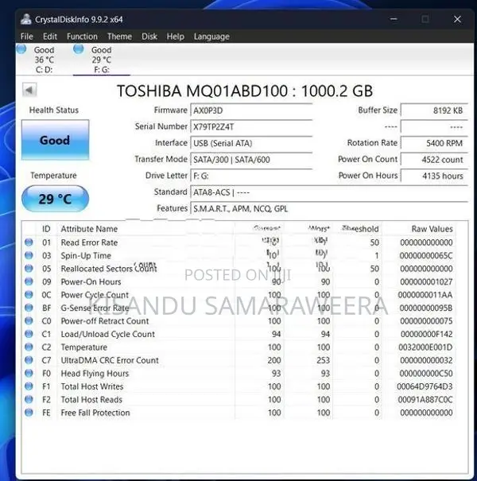Viewport: 477px width, 481px height.
Task: Select the F: G: disk tab
Action: click(101, 60)
